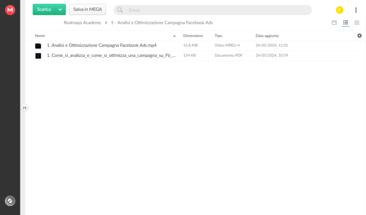The width and height of the screenshot is (366, 215).
Task: Switch to grid view icon
Action: (x=357, y=22)
